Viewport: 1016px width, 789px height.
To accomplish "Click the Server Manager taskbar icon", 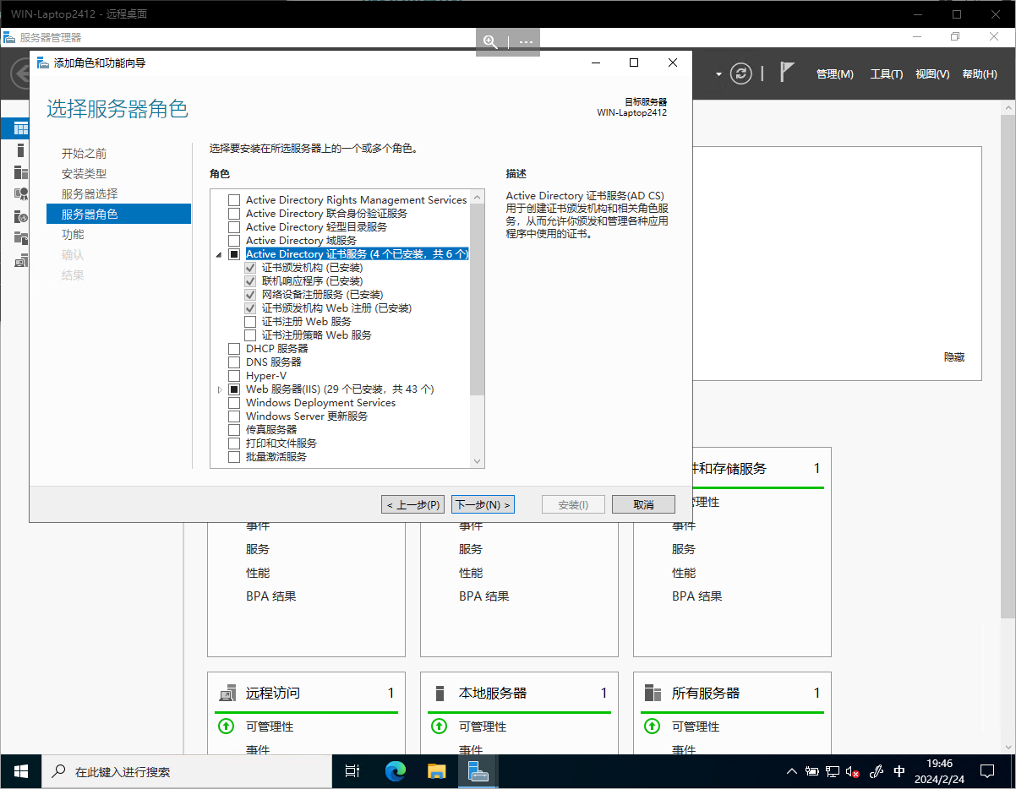I will point(478,771).
